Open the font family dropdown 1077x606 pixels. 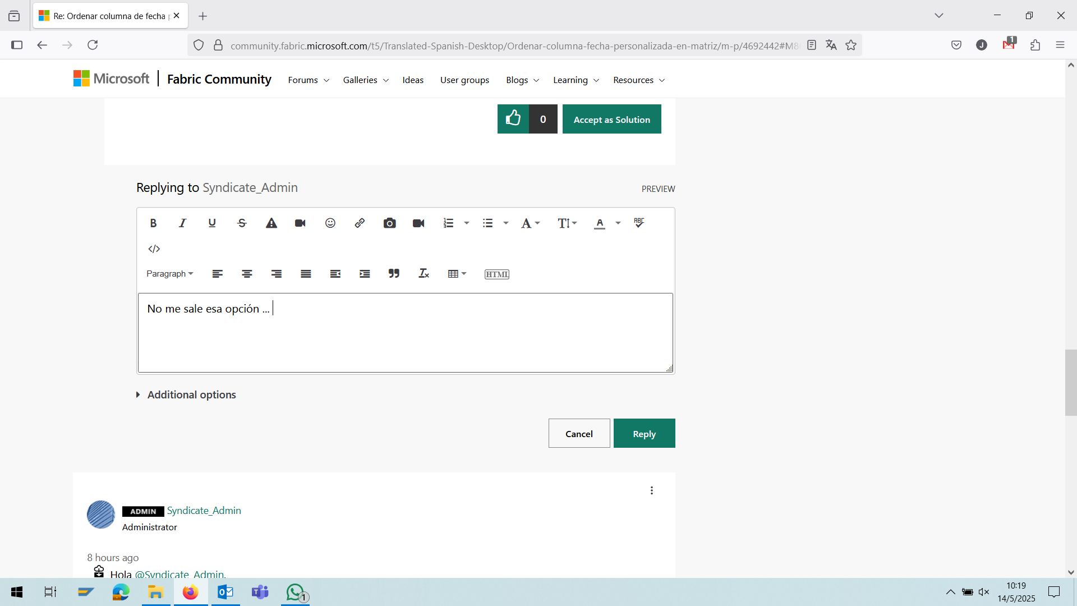[531, 223]
